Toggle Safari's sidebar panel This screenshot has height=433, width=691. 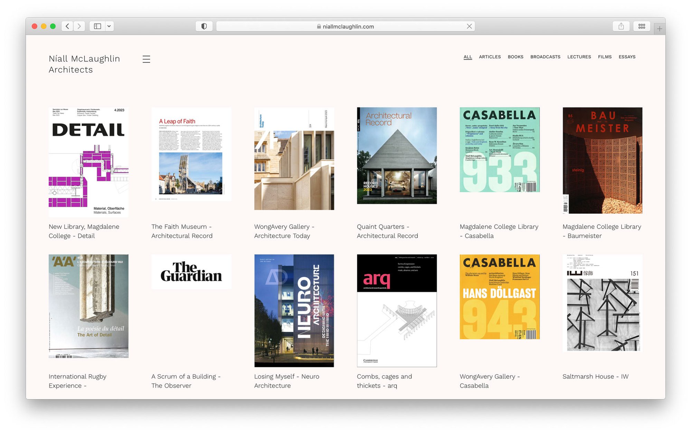[x=97, y=26]
